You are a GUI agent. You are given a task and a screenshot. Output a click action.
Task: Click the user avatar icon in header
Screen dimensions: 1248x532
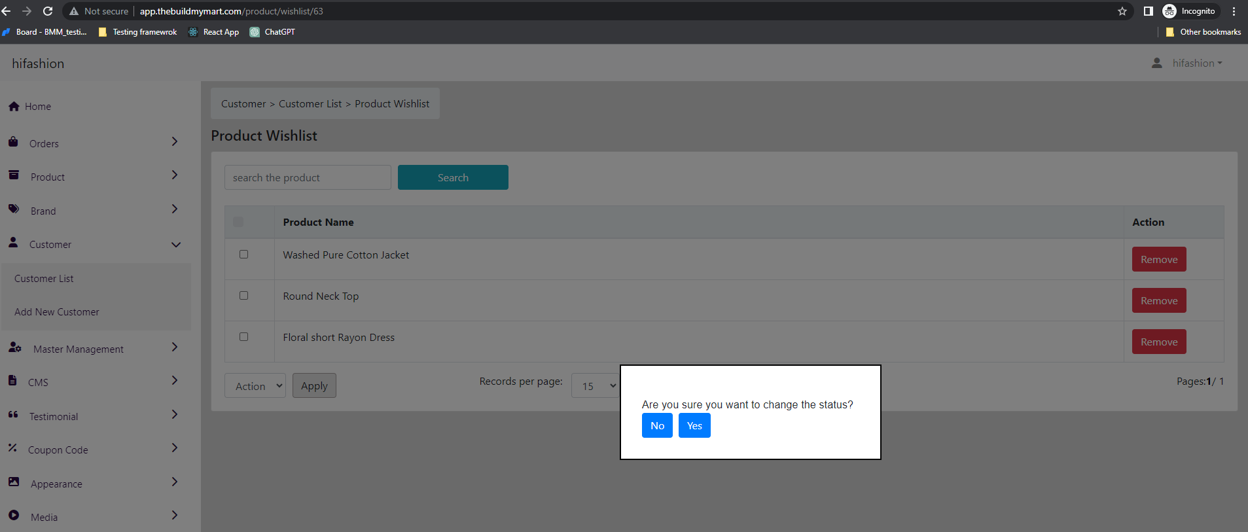point(1157,63)
